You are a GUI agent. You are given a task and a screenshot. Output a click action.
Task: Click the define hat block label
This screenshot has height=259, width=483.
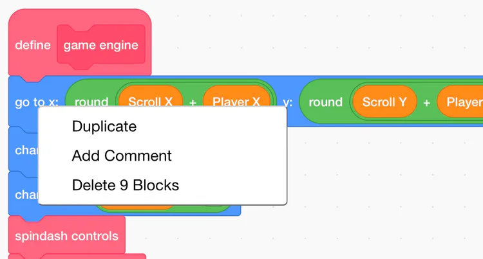[x=32, y=46]
